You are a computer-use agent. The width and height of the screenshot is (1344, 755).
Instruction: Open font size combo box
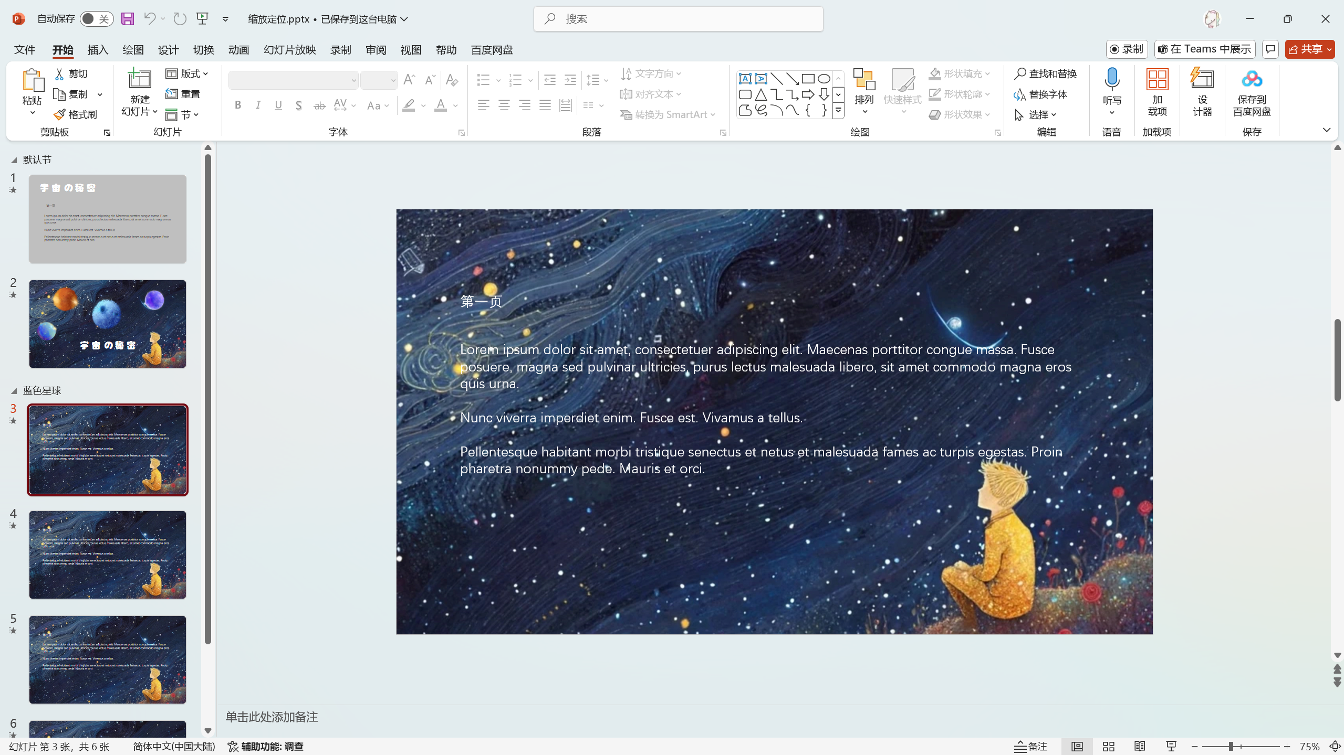point(379,80)
